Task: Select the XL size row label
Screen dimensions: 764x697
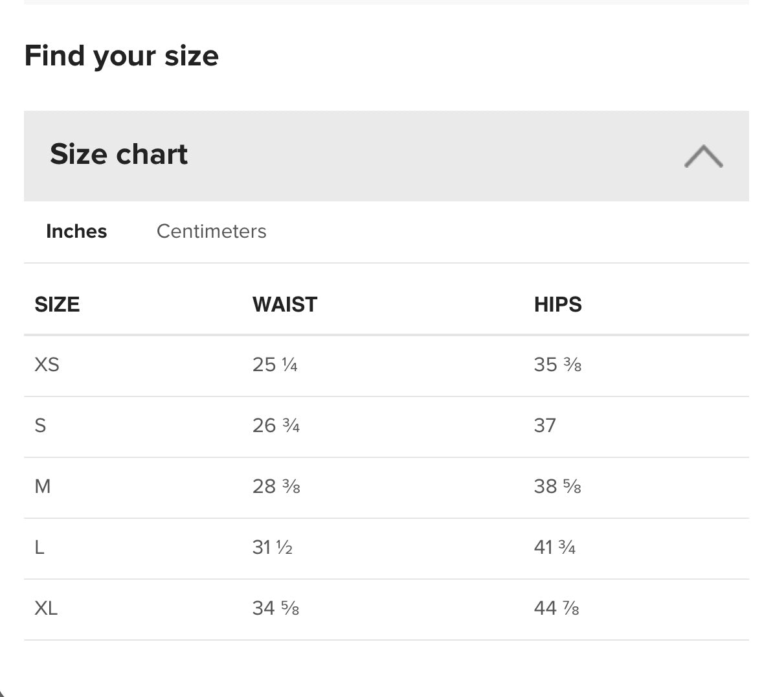Action: (46, 608)
